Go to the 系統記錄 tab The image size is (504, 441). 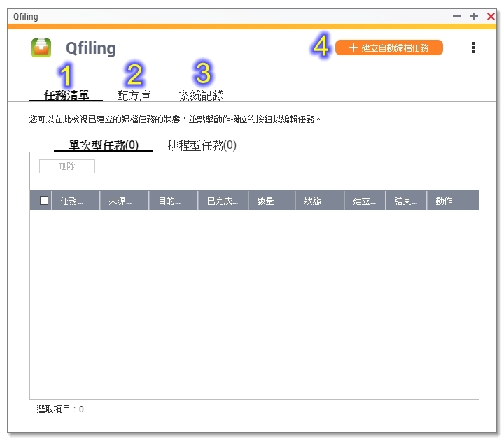[201, 95]
